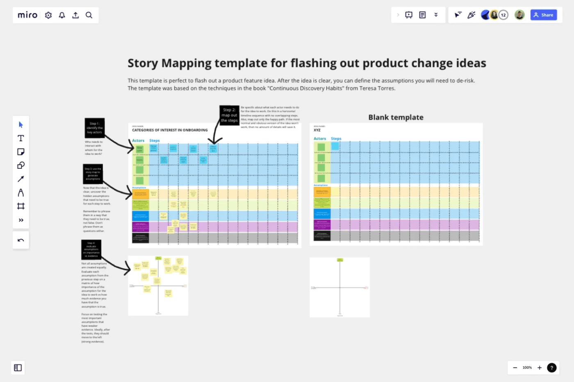Click the Undo icon below the toolbar
The height and width of the screenshot is (382, 574).
(x=21, y=240)
